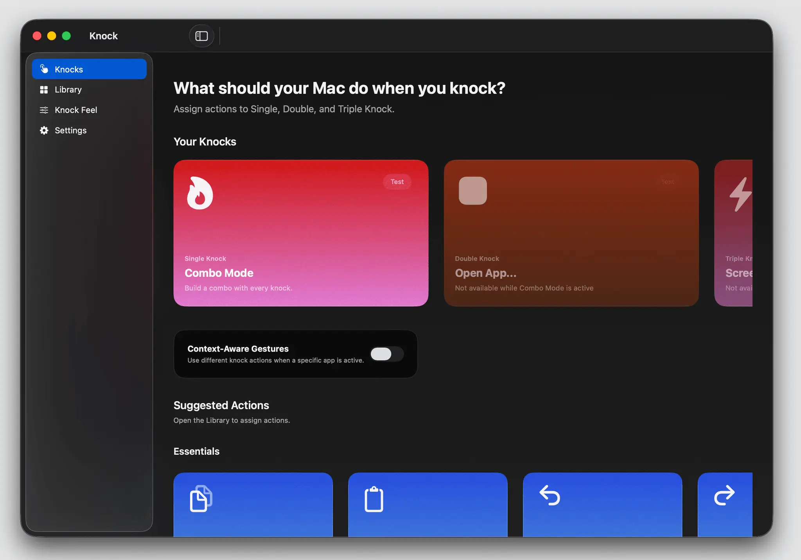Image resolution: width=801 pixels, height=560 pixels.
Task: Select the Double Knock Open App card
Action: point(571,233)
